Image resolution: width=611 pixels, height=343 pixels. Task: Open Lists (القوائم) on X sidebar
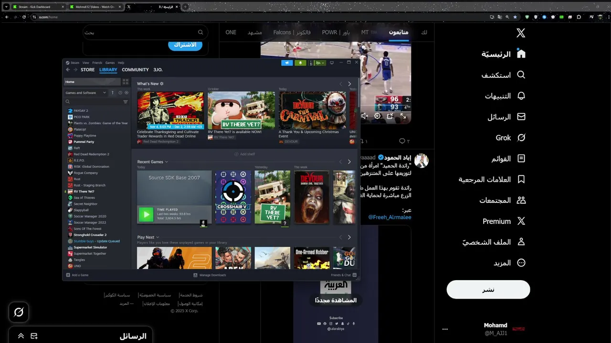point(509,159)
